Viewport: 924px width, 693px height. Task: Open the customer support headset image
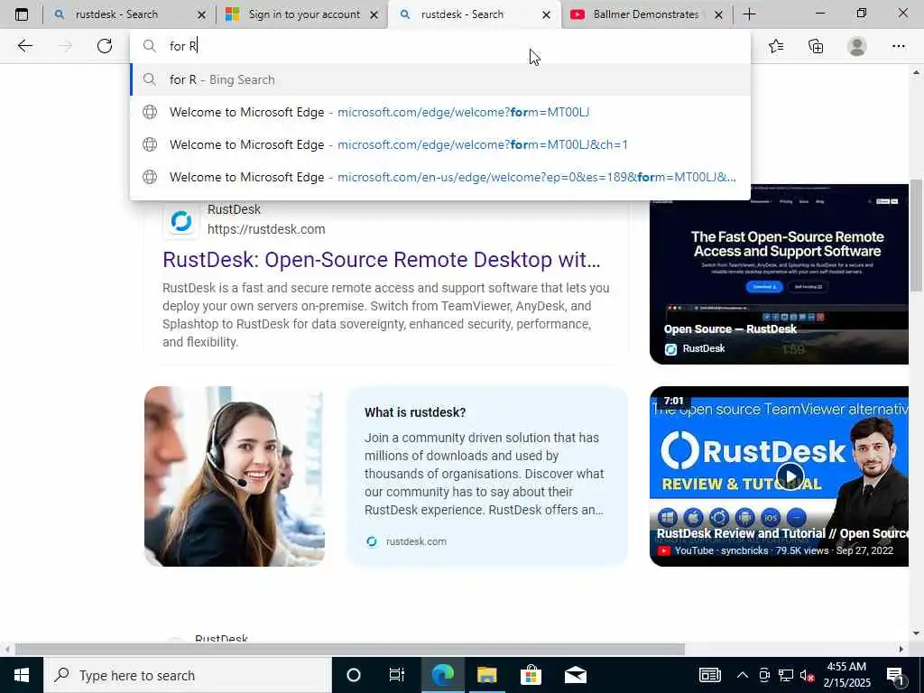[235, 476]
